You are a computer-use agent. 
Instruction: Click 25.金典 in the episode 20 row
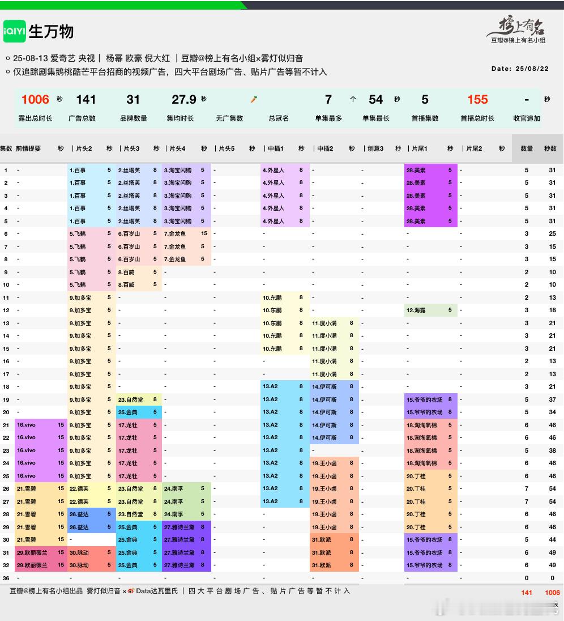click(x=127, y=412)
